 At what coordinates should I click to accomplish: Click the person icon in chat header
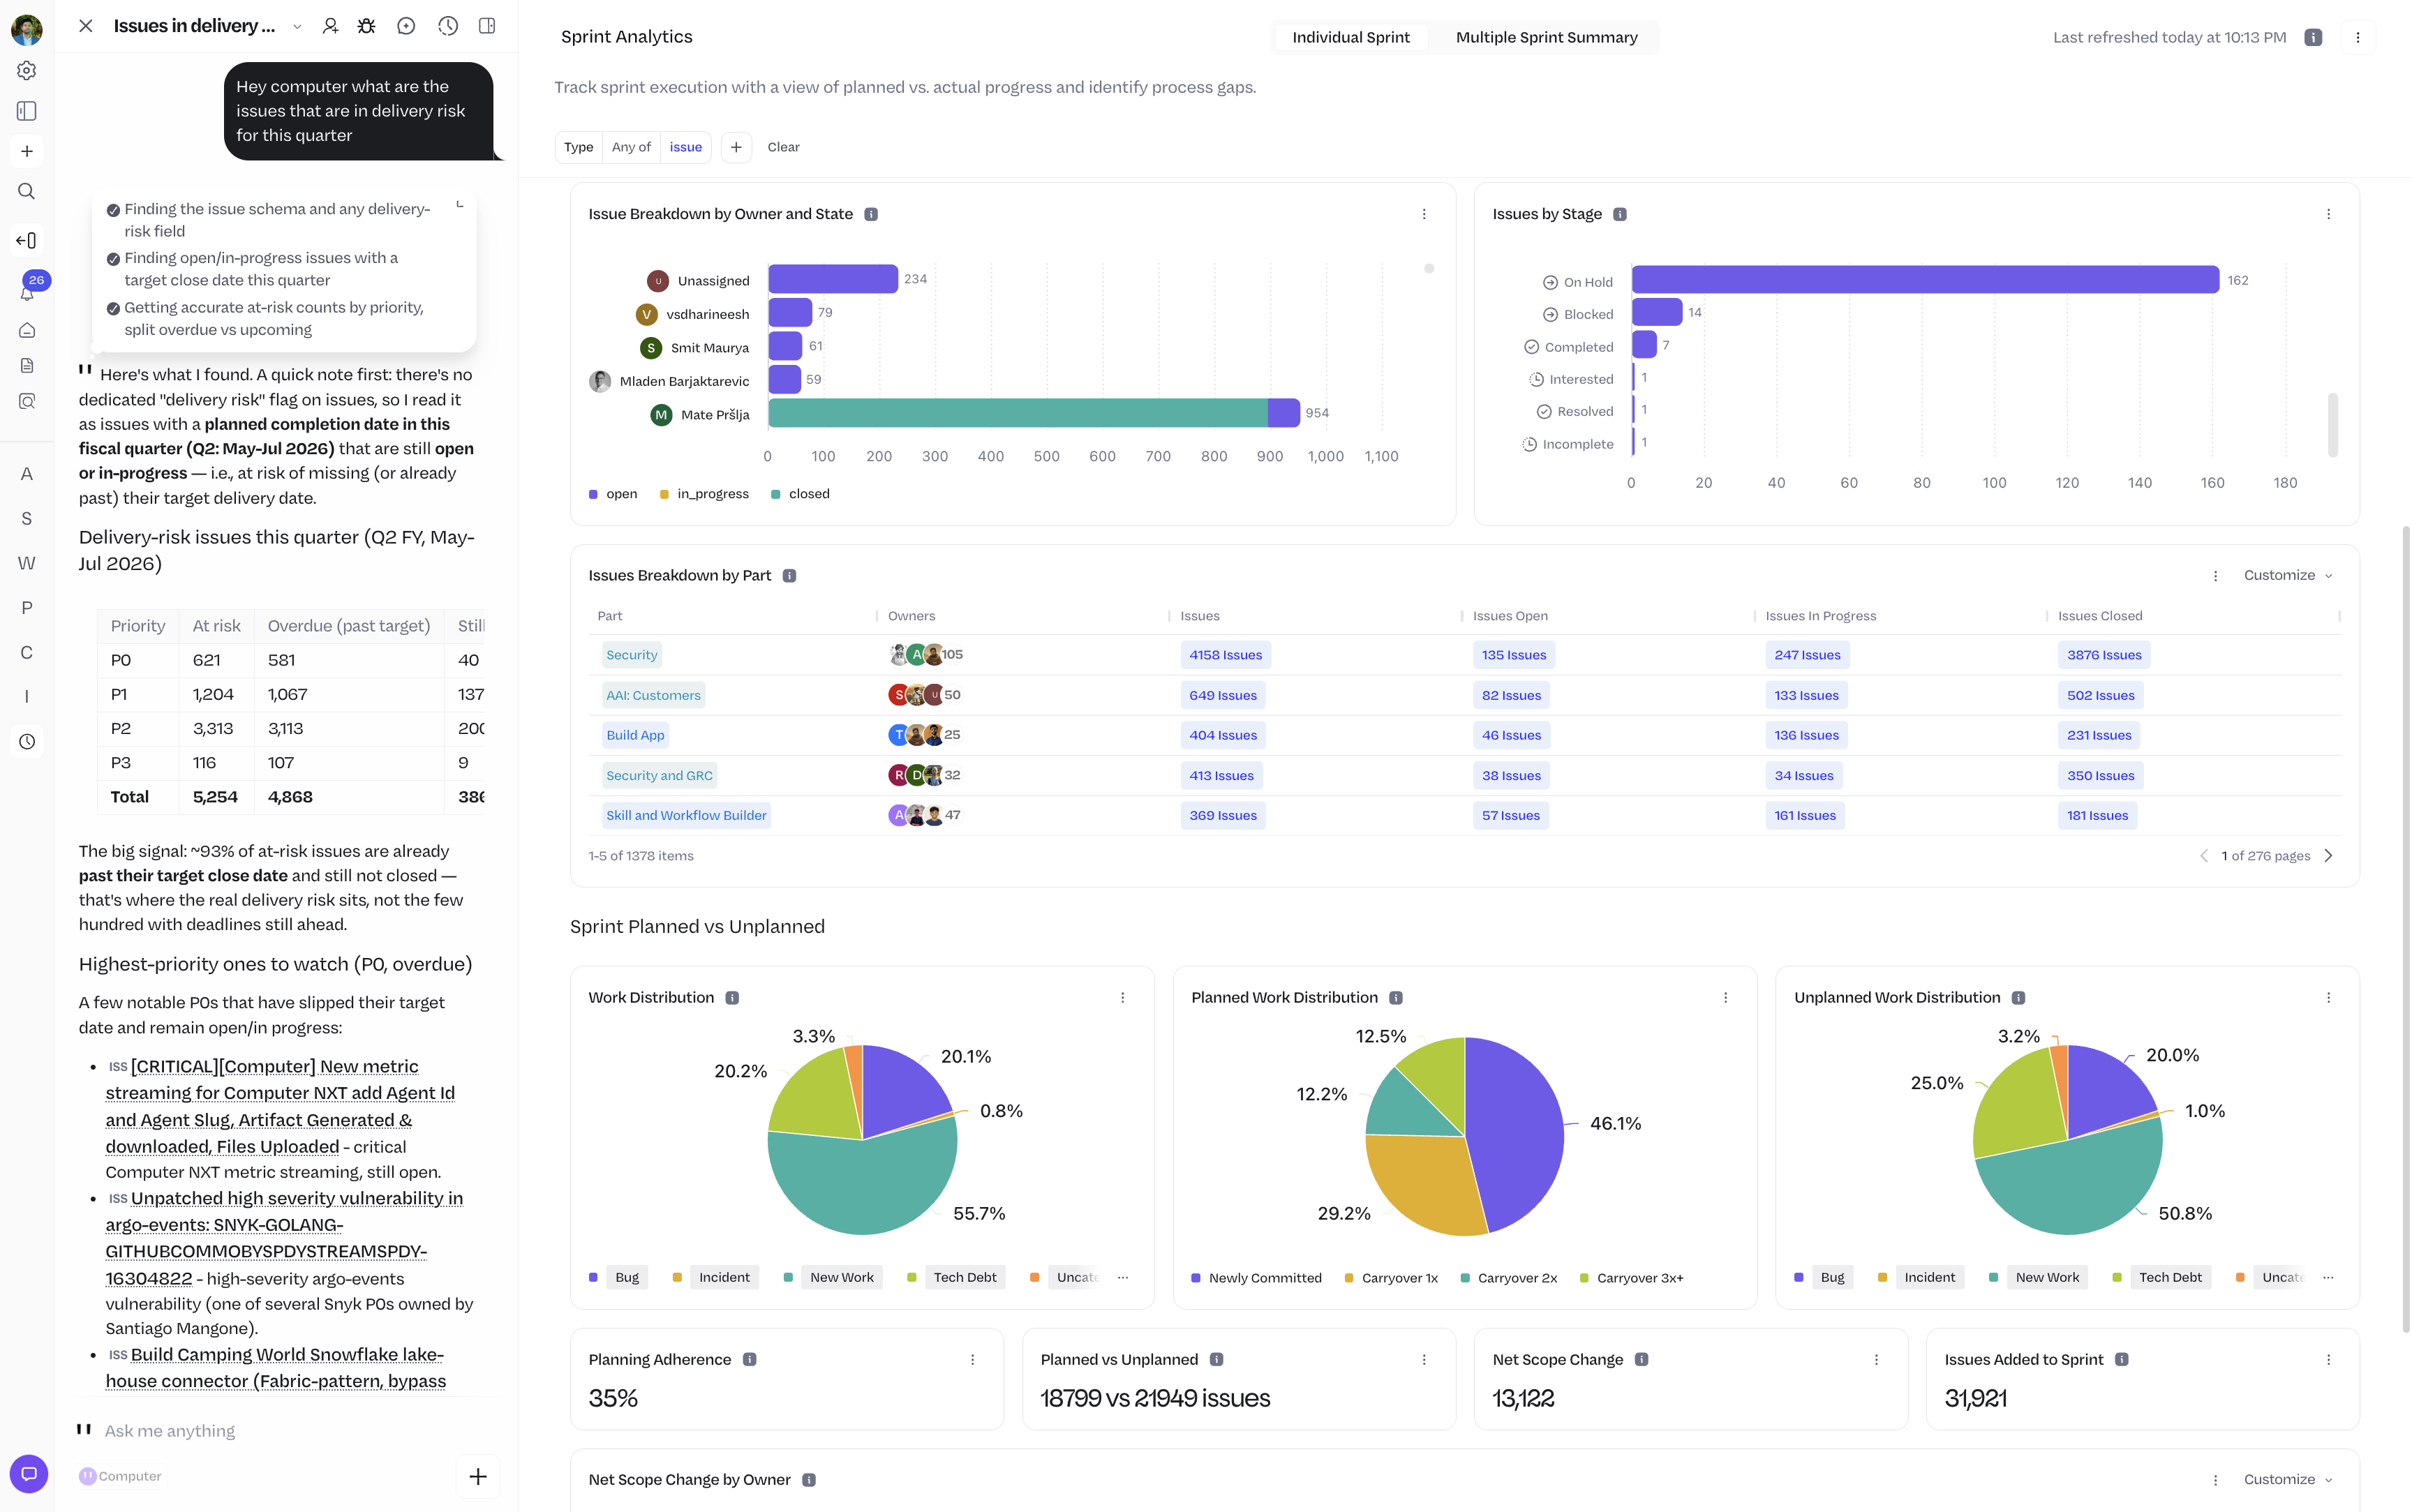click(330, 26)
